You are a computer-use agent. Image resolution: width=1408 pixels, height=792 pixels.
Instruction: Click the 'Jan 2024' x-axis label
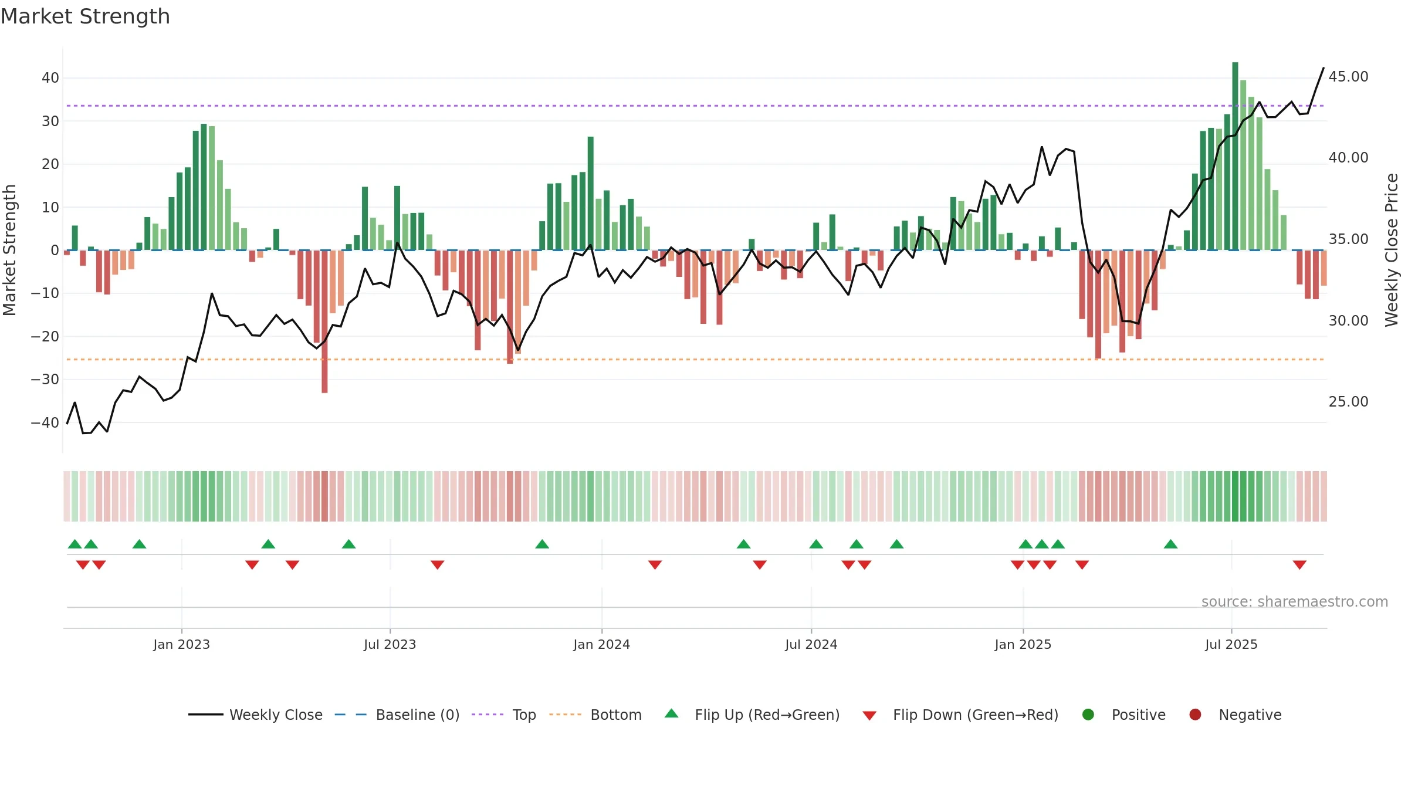(601, 644)
